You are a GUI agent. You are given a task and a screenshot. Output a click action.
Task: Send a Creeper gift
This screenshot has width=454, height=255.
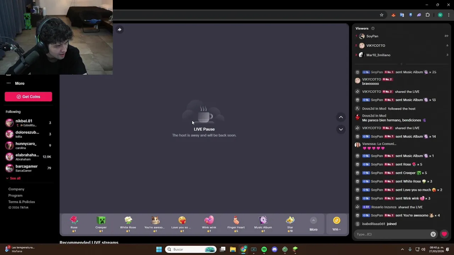101,224
